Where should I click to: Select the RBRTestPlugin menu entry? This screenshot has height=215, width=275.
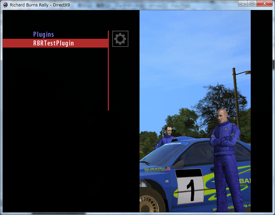tap(55, 43)
